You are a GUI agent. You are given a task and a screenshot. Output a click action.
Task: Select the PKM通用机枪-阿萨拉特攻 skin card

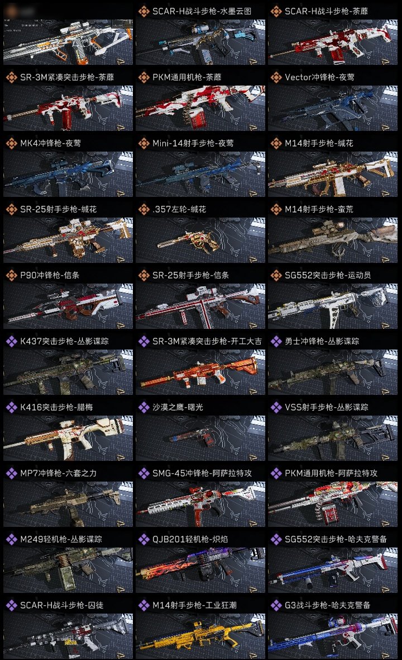(x=333, y=505)
